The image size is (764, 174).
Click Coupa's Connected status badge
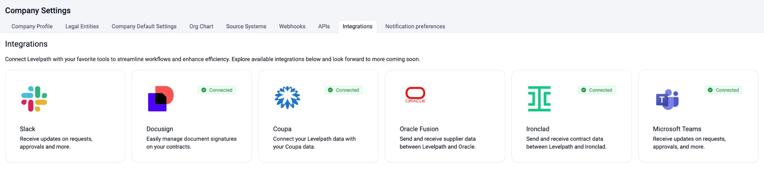pyautogui.click(x=343, y=90)
